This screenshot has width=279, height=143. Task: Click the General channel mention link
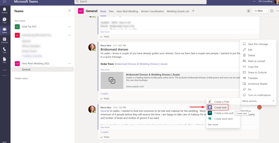(x=105, y=111)
